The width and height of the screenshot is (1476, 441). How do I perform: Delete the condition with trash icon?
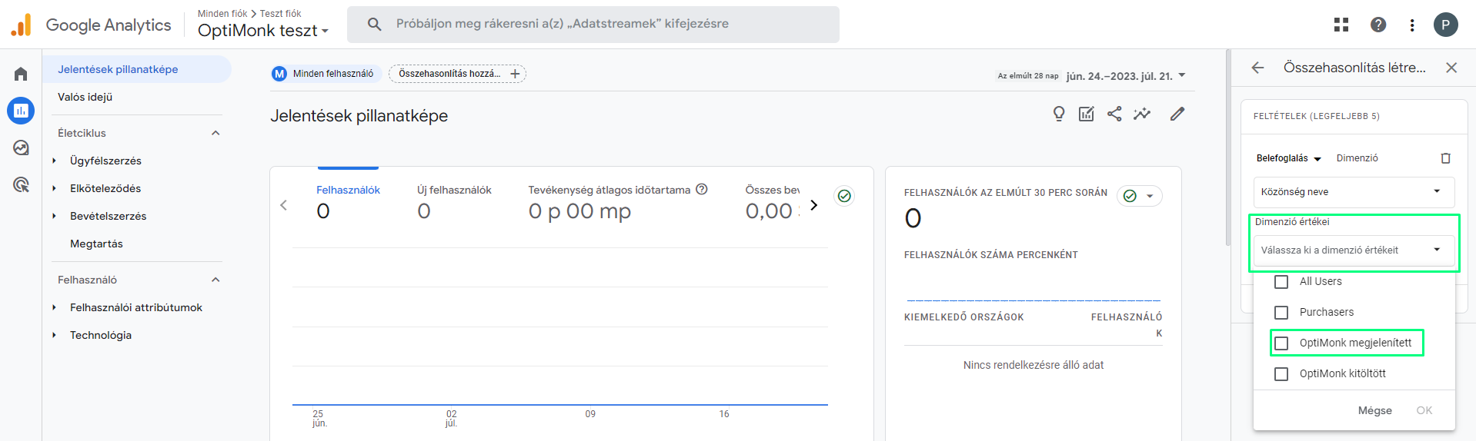pos(1445,158)
